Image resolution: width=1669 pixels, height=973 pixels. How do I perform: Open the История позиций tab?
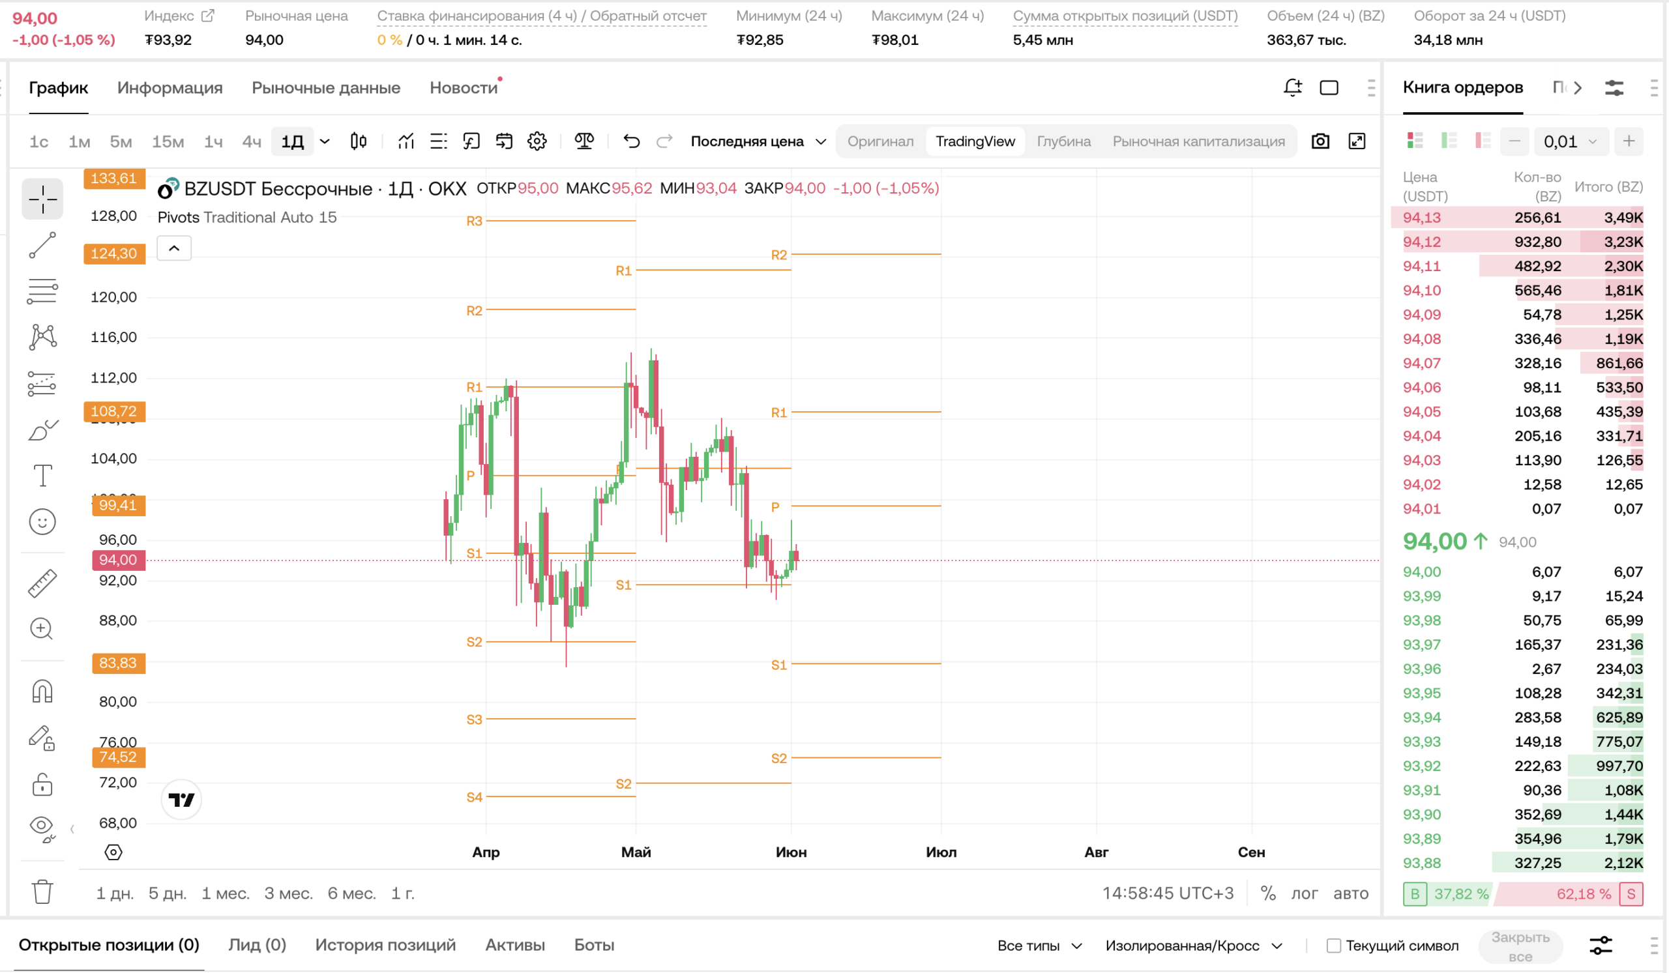point(385,945)
